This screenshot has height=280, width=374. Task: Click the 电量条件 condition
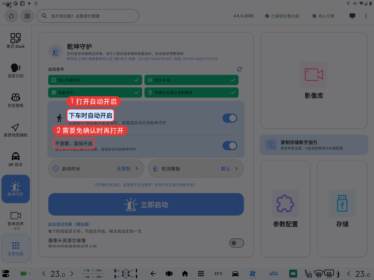coord(95,92)
